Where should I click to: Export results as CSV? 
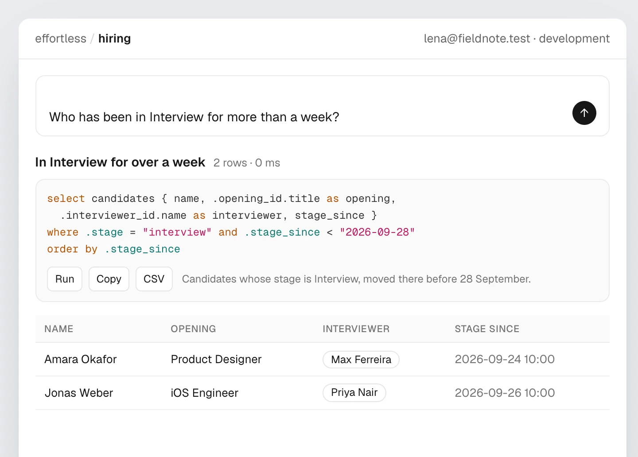(x=154, y=279)
